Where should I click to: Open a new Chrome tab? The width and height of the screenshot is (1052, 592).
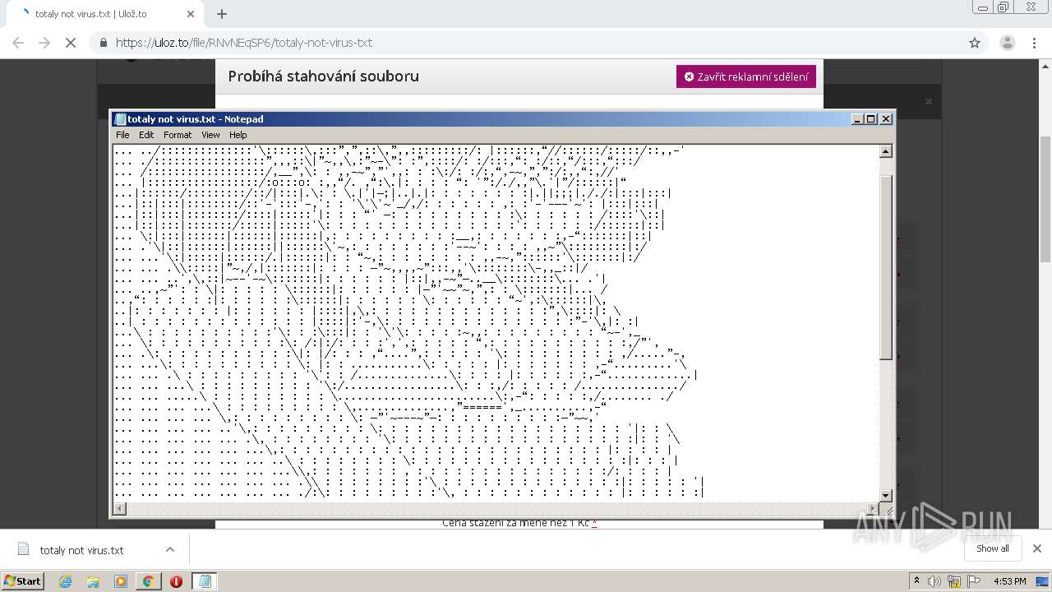tap(221, 14)
